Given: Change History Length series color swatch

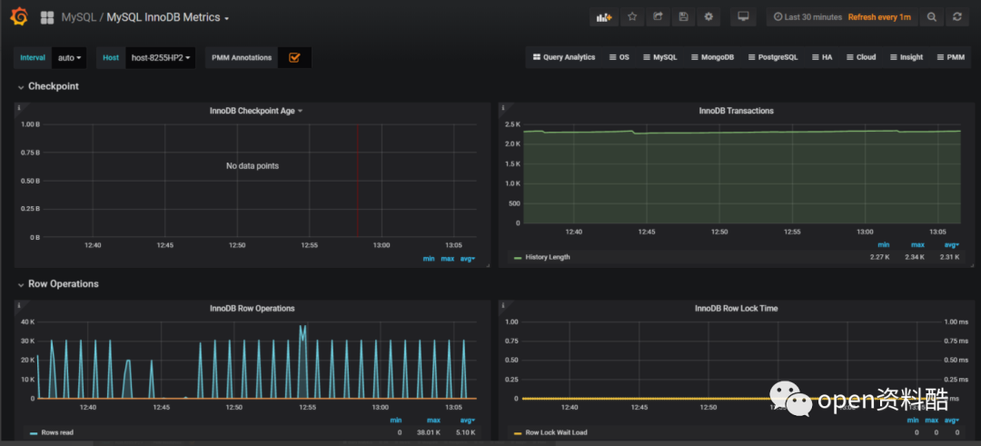Looking at the screenshot, I should coord(518,258).
